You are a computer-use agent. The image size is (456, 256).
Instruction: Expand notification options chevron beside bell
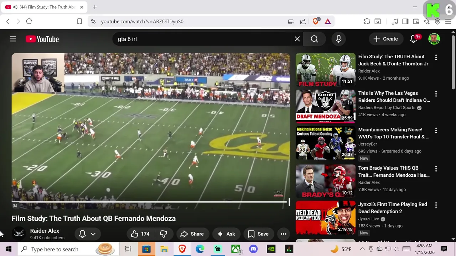click(93, 234)
